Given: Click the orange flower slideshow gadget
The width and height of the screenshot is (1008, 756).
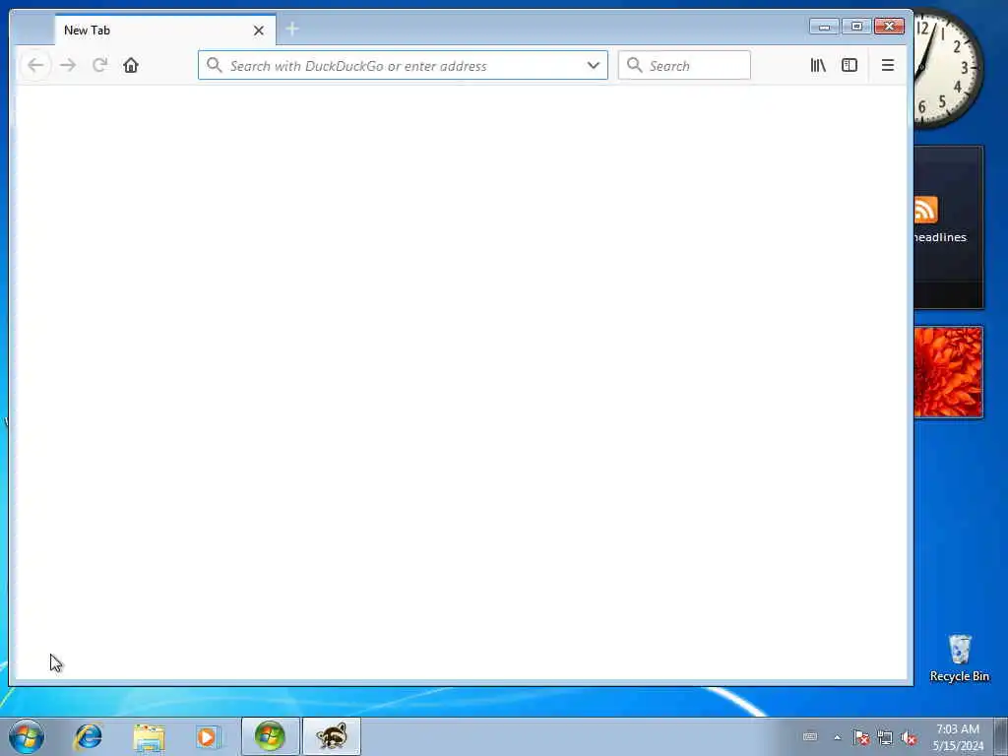Looking at the screenshot, I should (948, 372).
